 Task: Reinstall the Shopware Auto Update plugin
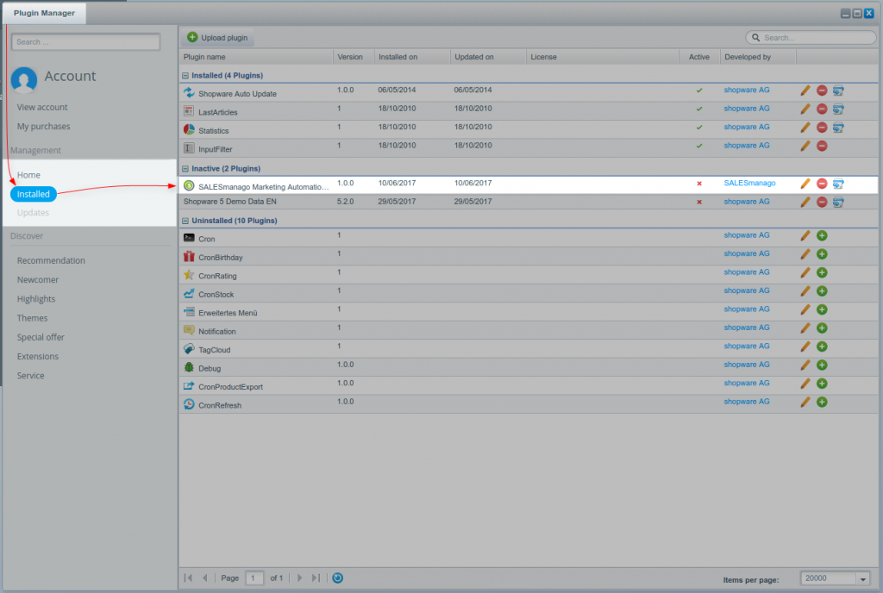pos(838,91)
